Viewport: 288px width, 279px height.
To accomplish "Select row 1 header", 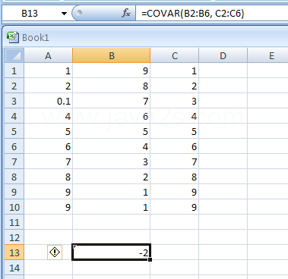I will pyautogui.click(x=14, y=71).
